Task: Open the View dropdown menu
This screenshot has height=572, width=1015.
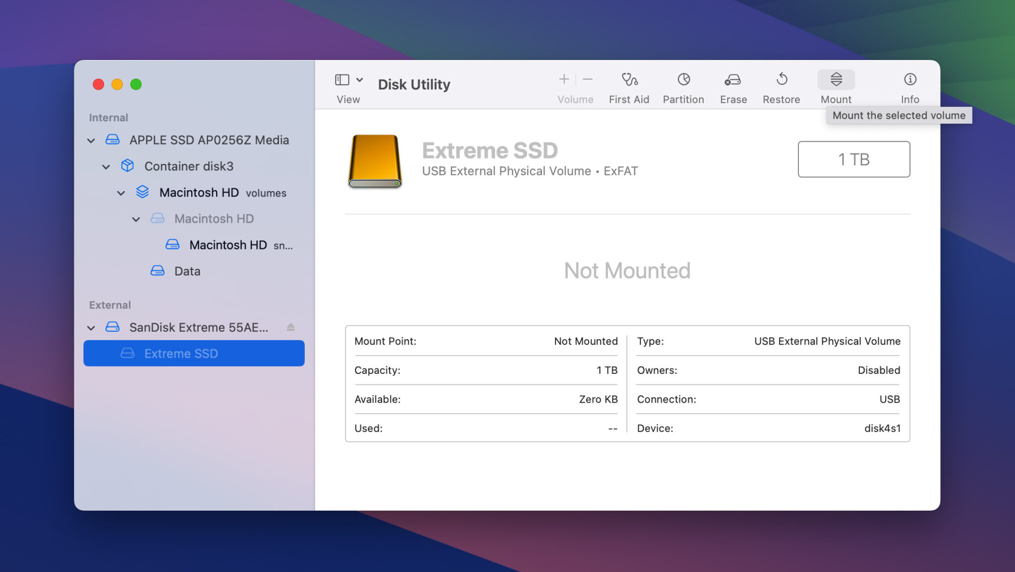Action: pos(360,79)
